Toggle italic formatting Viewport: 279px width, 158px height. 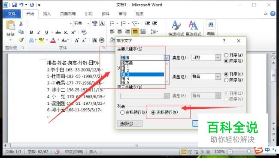(x=39, y=32)
